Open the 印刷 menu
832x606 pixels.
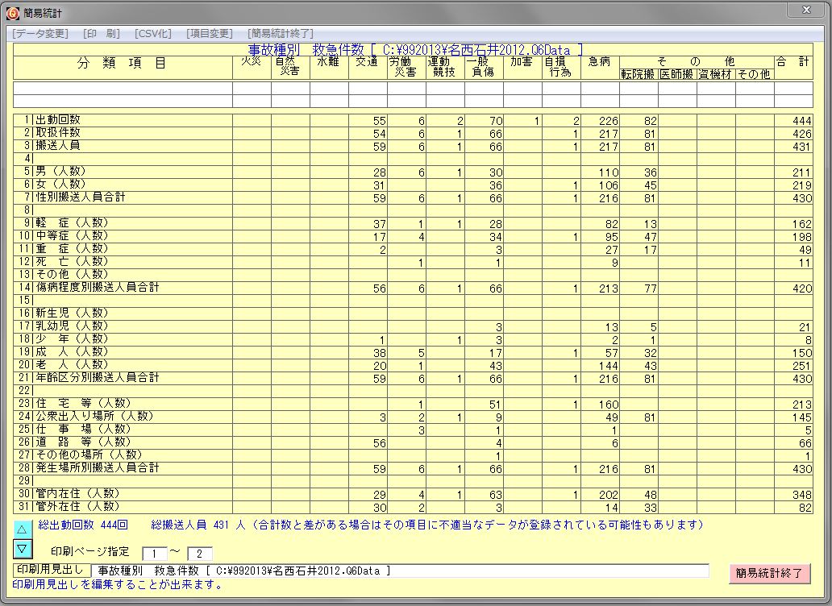point(102,33)
